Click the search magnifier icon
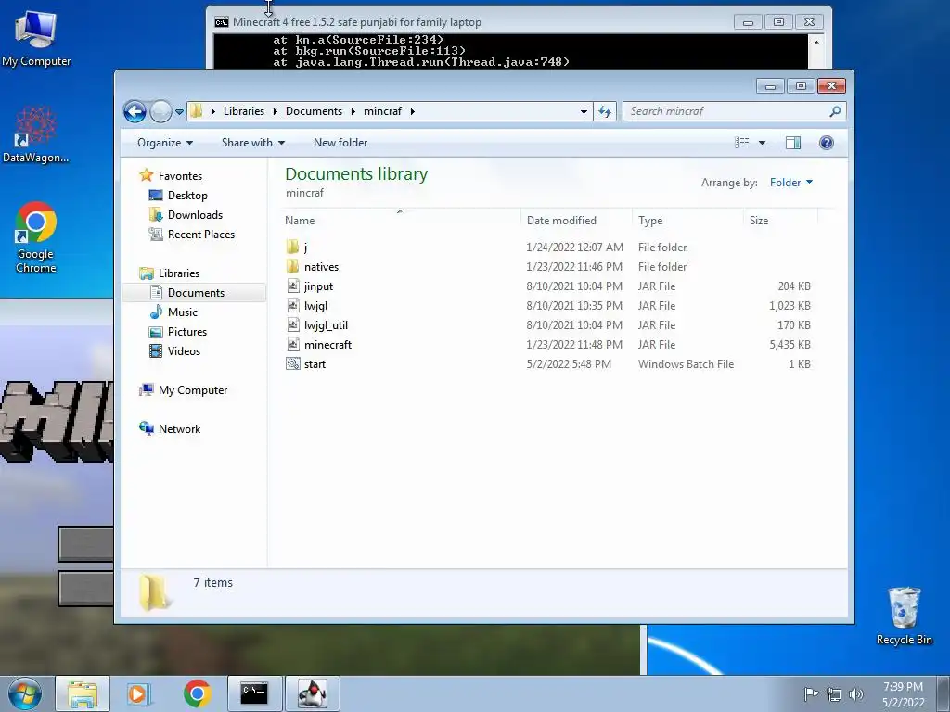950x712 pixels. coord(835,111)
